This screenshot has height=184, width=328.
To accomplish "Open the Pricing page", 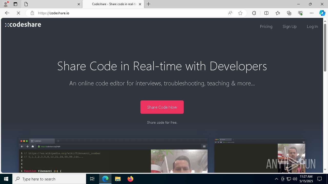I will click(266, 26).
